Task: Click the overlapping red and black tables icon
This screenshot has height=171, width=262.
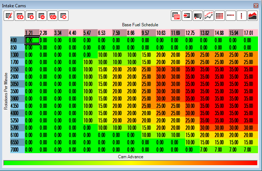Action: (x=176, y=16)
